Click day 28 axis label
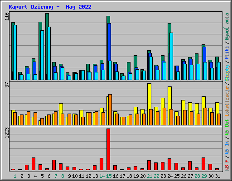 coord(197,176)
